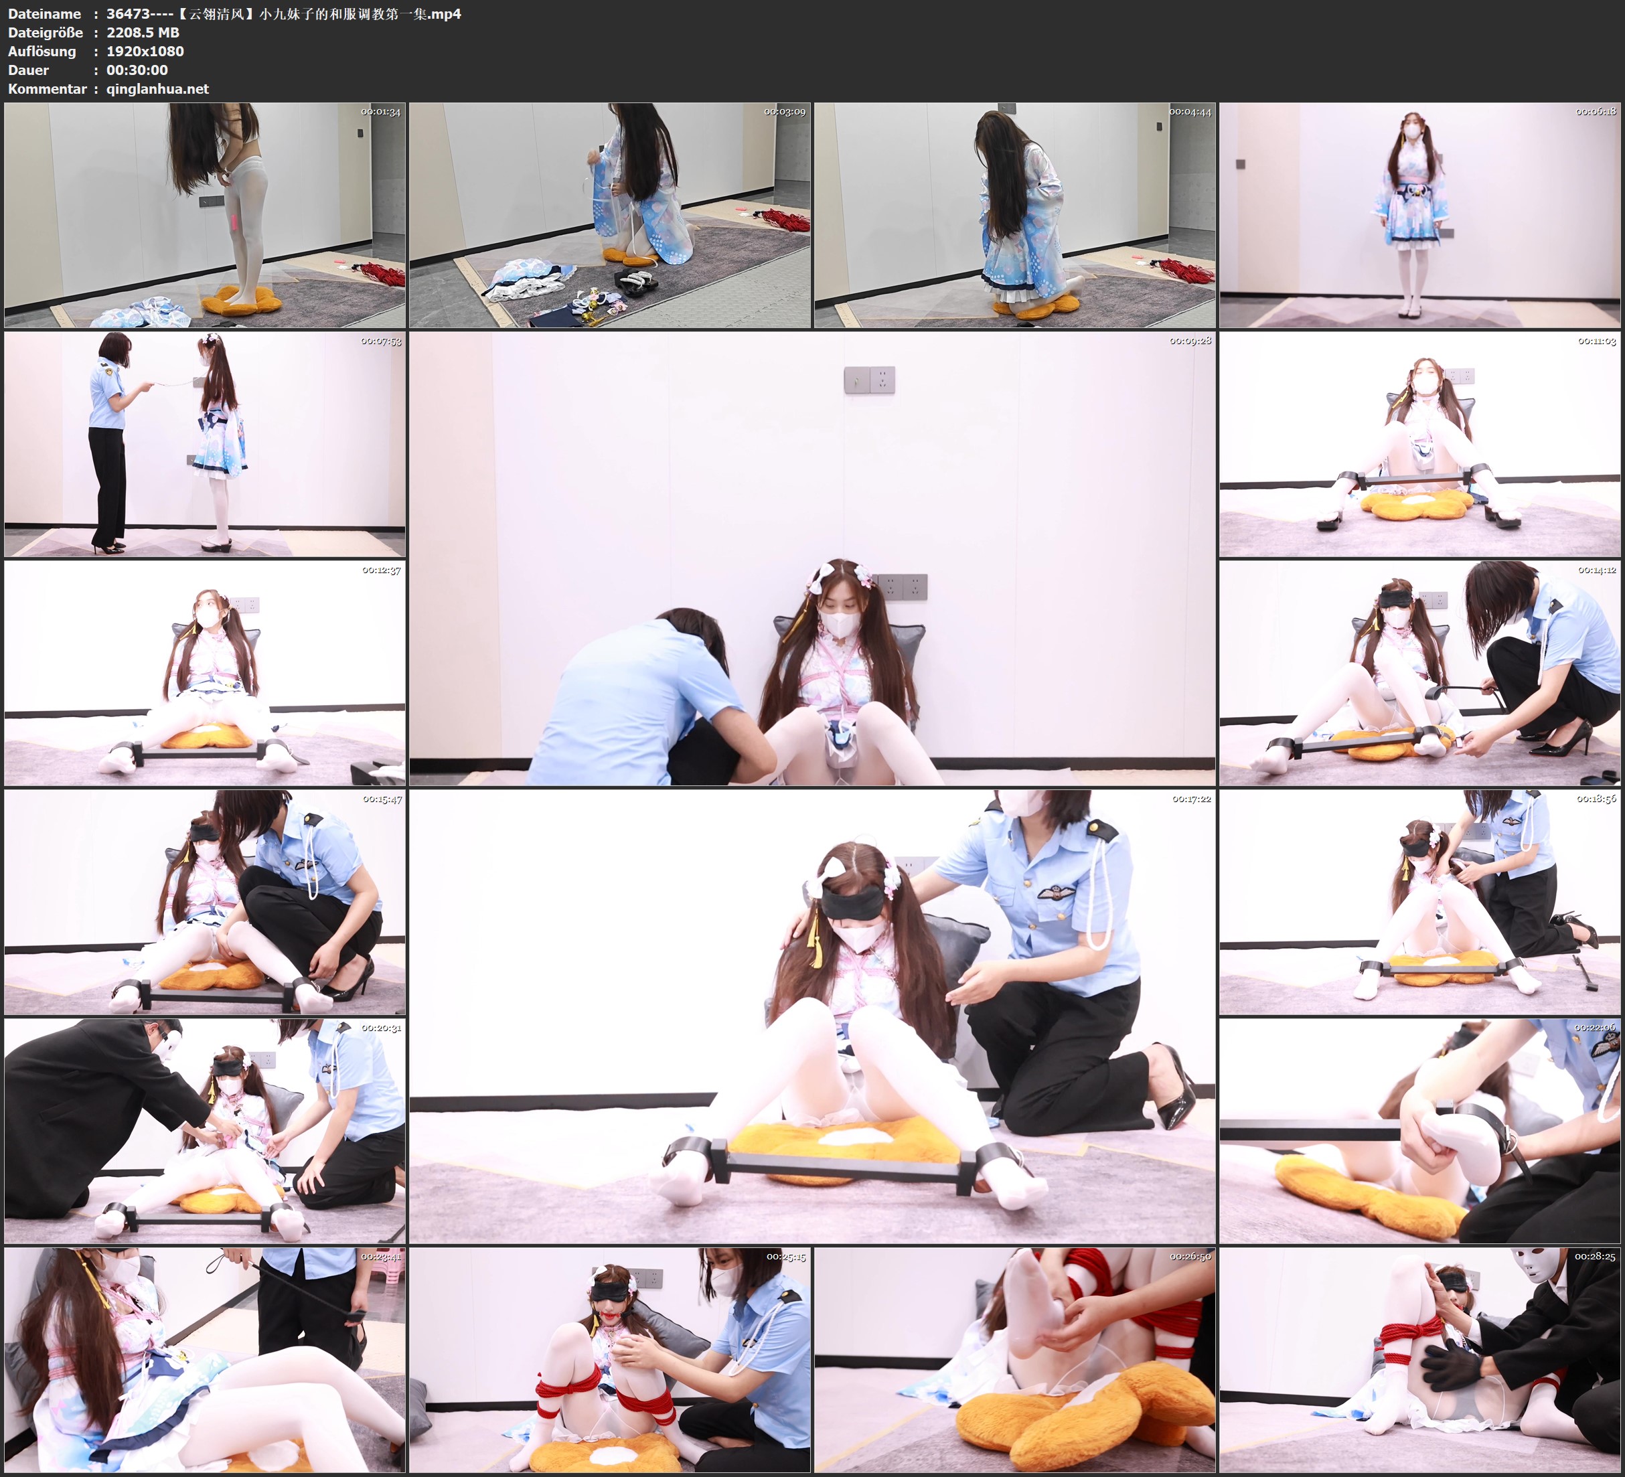The height and width of the screenshot is (1477, 1625).
Task: Select the frame at 00:23:41
Action: pyautogui.click(x=205, y=1360)
